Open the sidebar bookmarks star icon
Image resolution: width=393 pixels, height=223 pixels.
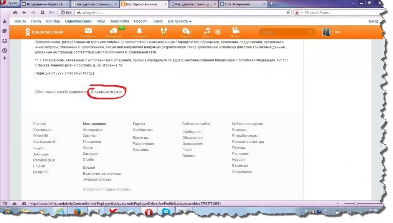coord(5,21)
